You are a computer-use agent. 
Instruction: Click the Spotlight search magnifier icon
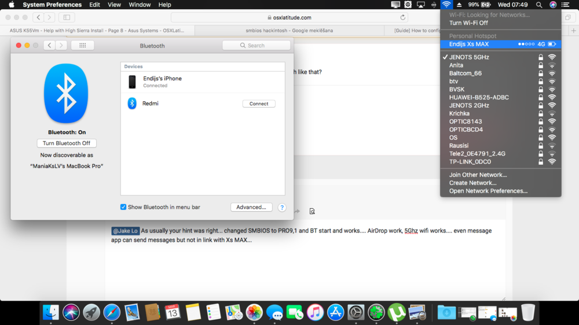(x=539, y=5)
